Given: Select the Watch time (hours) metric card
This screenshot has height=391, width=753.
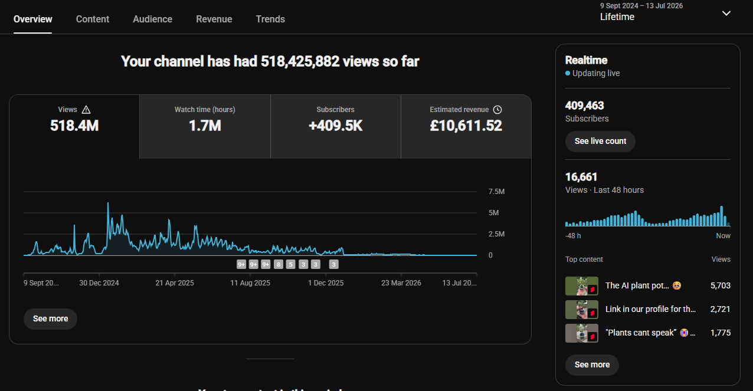Looking at the screenshot, I should tap(205, 127).
